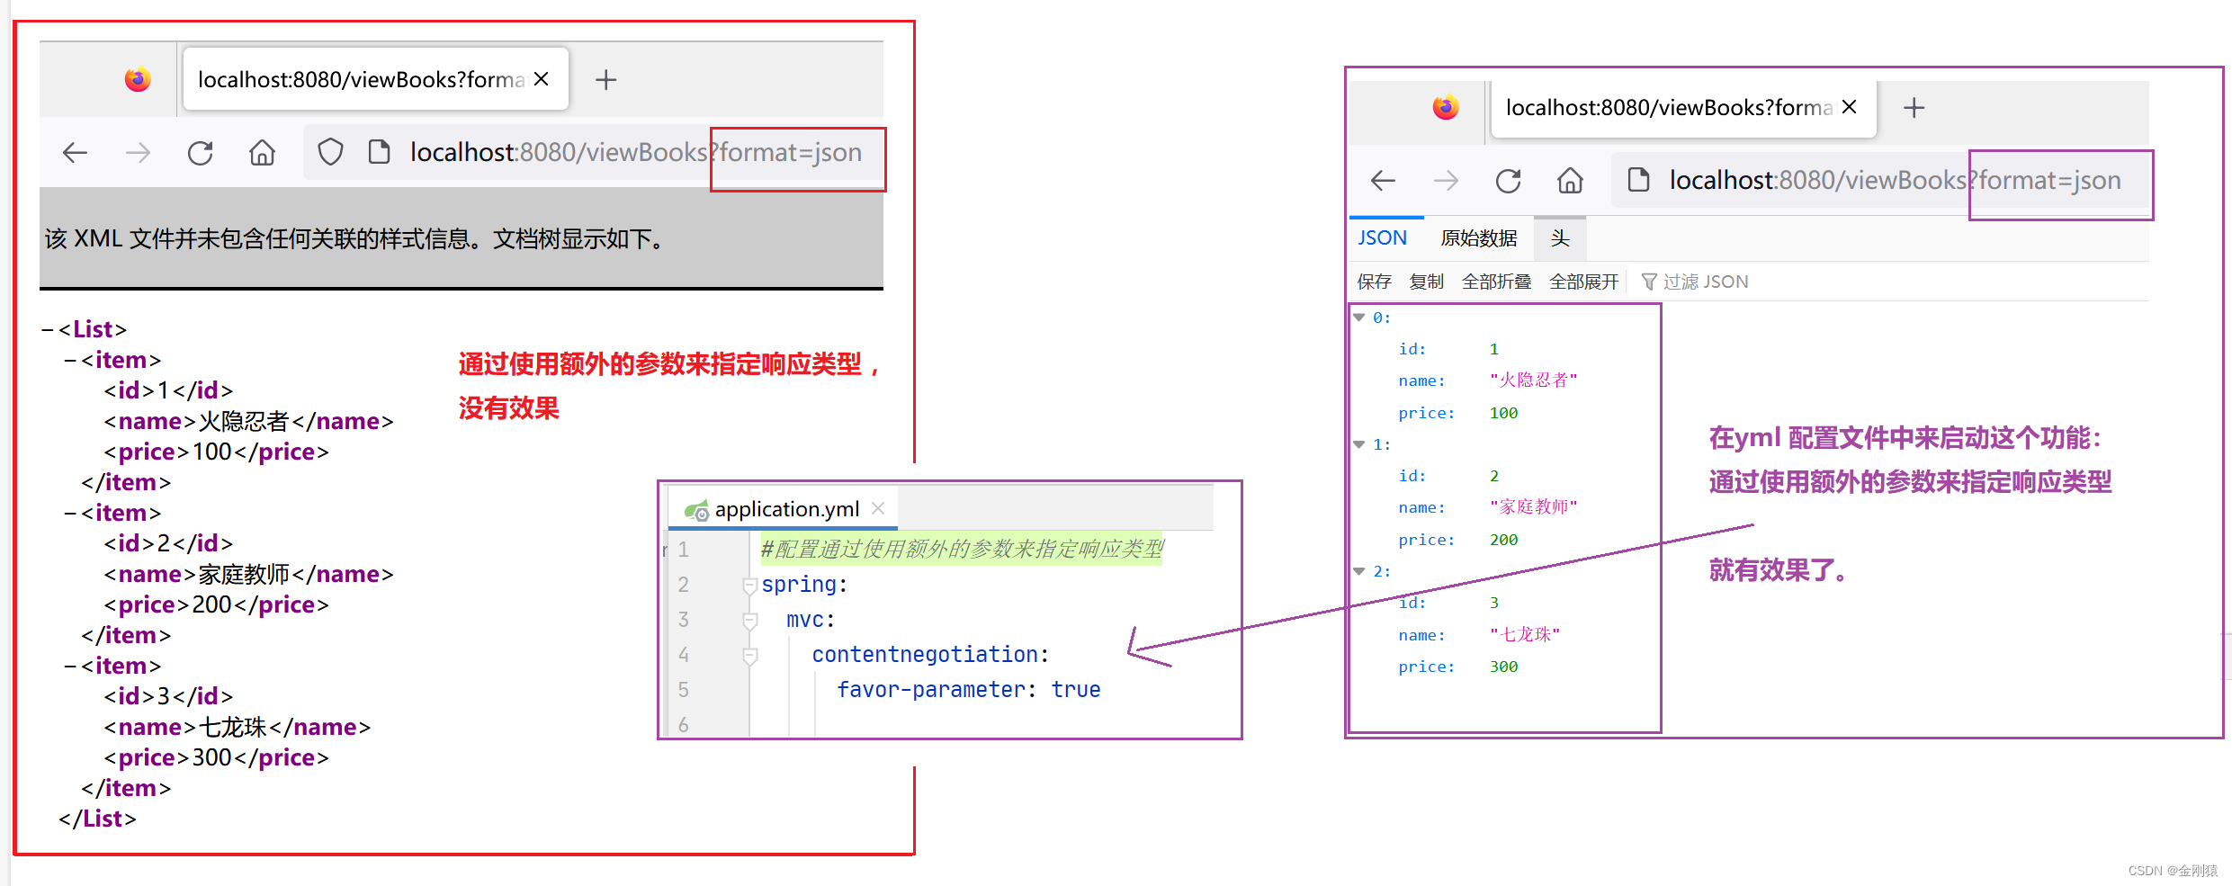The image size is (2232, 886).
Task: Click the YAML comment on line 1
Action: [x=962, y=549]
